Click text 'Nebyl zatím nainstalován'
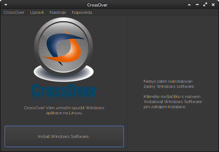The width and height of the screenshot is (219, 152). tap(168, 81)
